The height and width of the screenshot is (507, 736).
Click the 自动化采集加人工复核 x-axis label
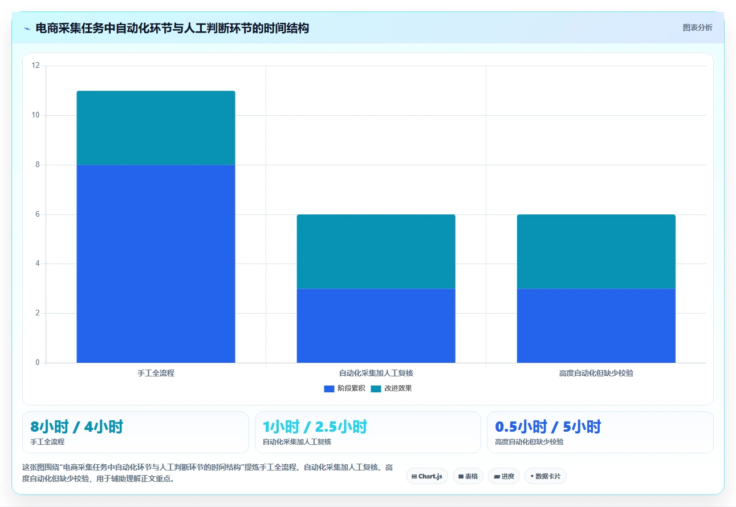[376, 373]
